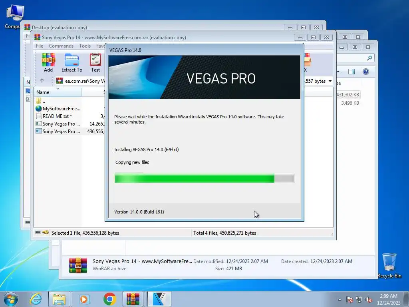The image size is (409, 307).
Task: Open the File menu in WinRAR
Action: [x=40, y=46]
